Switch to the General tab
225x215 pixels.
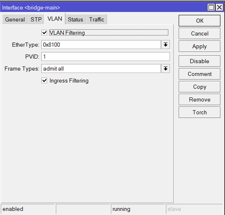coord(15,19)
